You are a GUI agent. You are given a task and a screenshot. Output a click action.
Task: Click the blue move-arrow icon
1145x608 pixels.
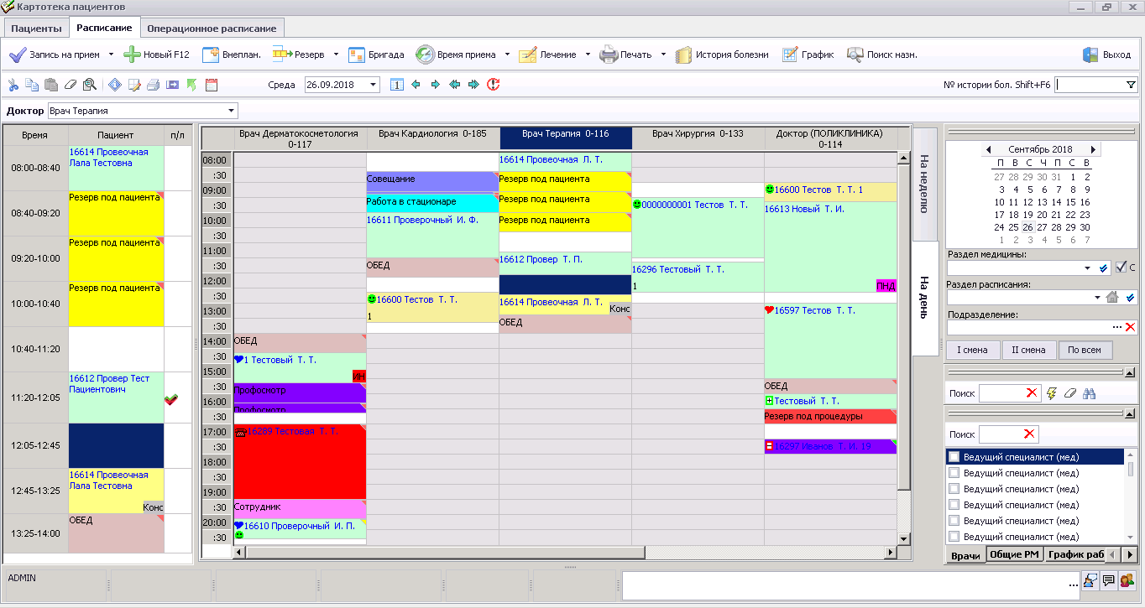tap(173, 85)
